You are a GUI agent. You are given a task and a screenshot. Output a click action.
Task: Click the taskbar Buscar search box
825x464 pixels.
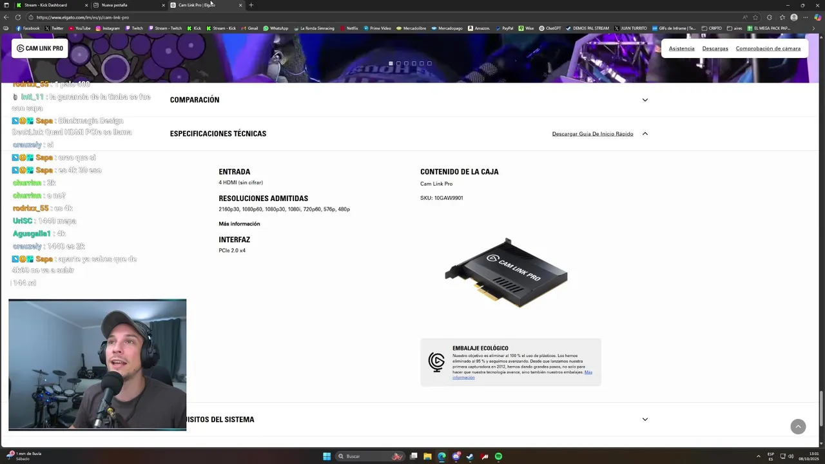[371, 456]
